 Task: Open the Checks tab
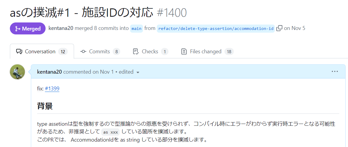pyautogui.click(x=150, y=52)
